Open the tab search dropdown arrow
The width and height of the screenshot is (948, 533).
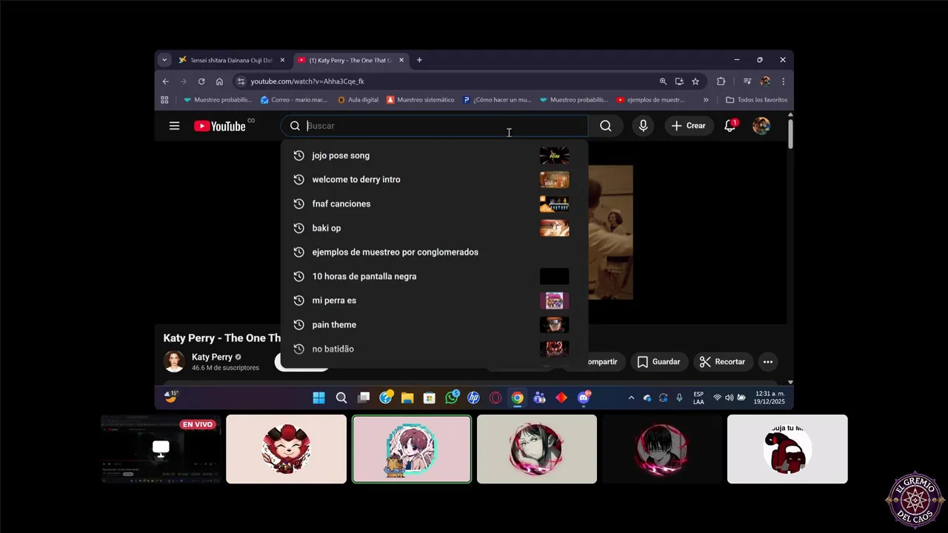[164, 60]
